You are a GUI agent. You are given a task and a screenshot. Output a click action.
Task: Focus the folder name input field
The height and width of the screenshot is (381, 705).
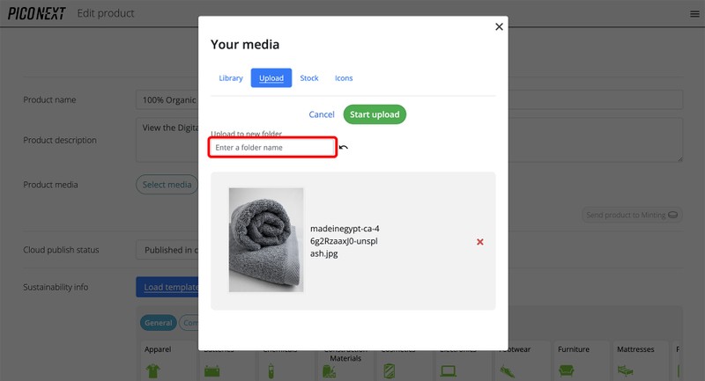click(272, 148)
